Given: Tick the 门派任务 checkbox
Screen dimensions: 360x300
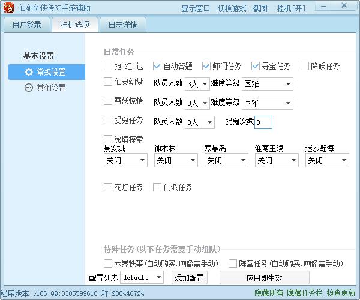Looking at the screenshot, I should point(157,187).
